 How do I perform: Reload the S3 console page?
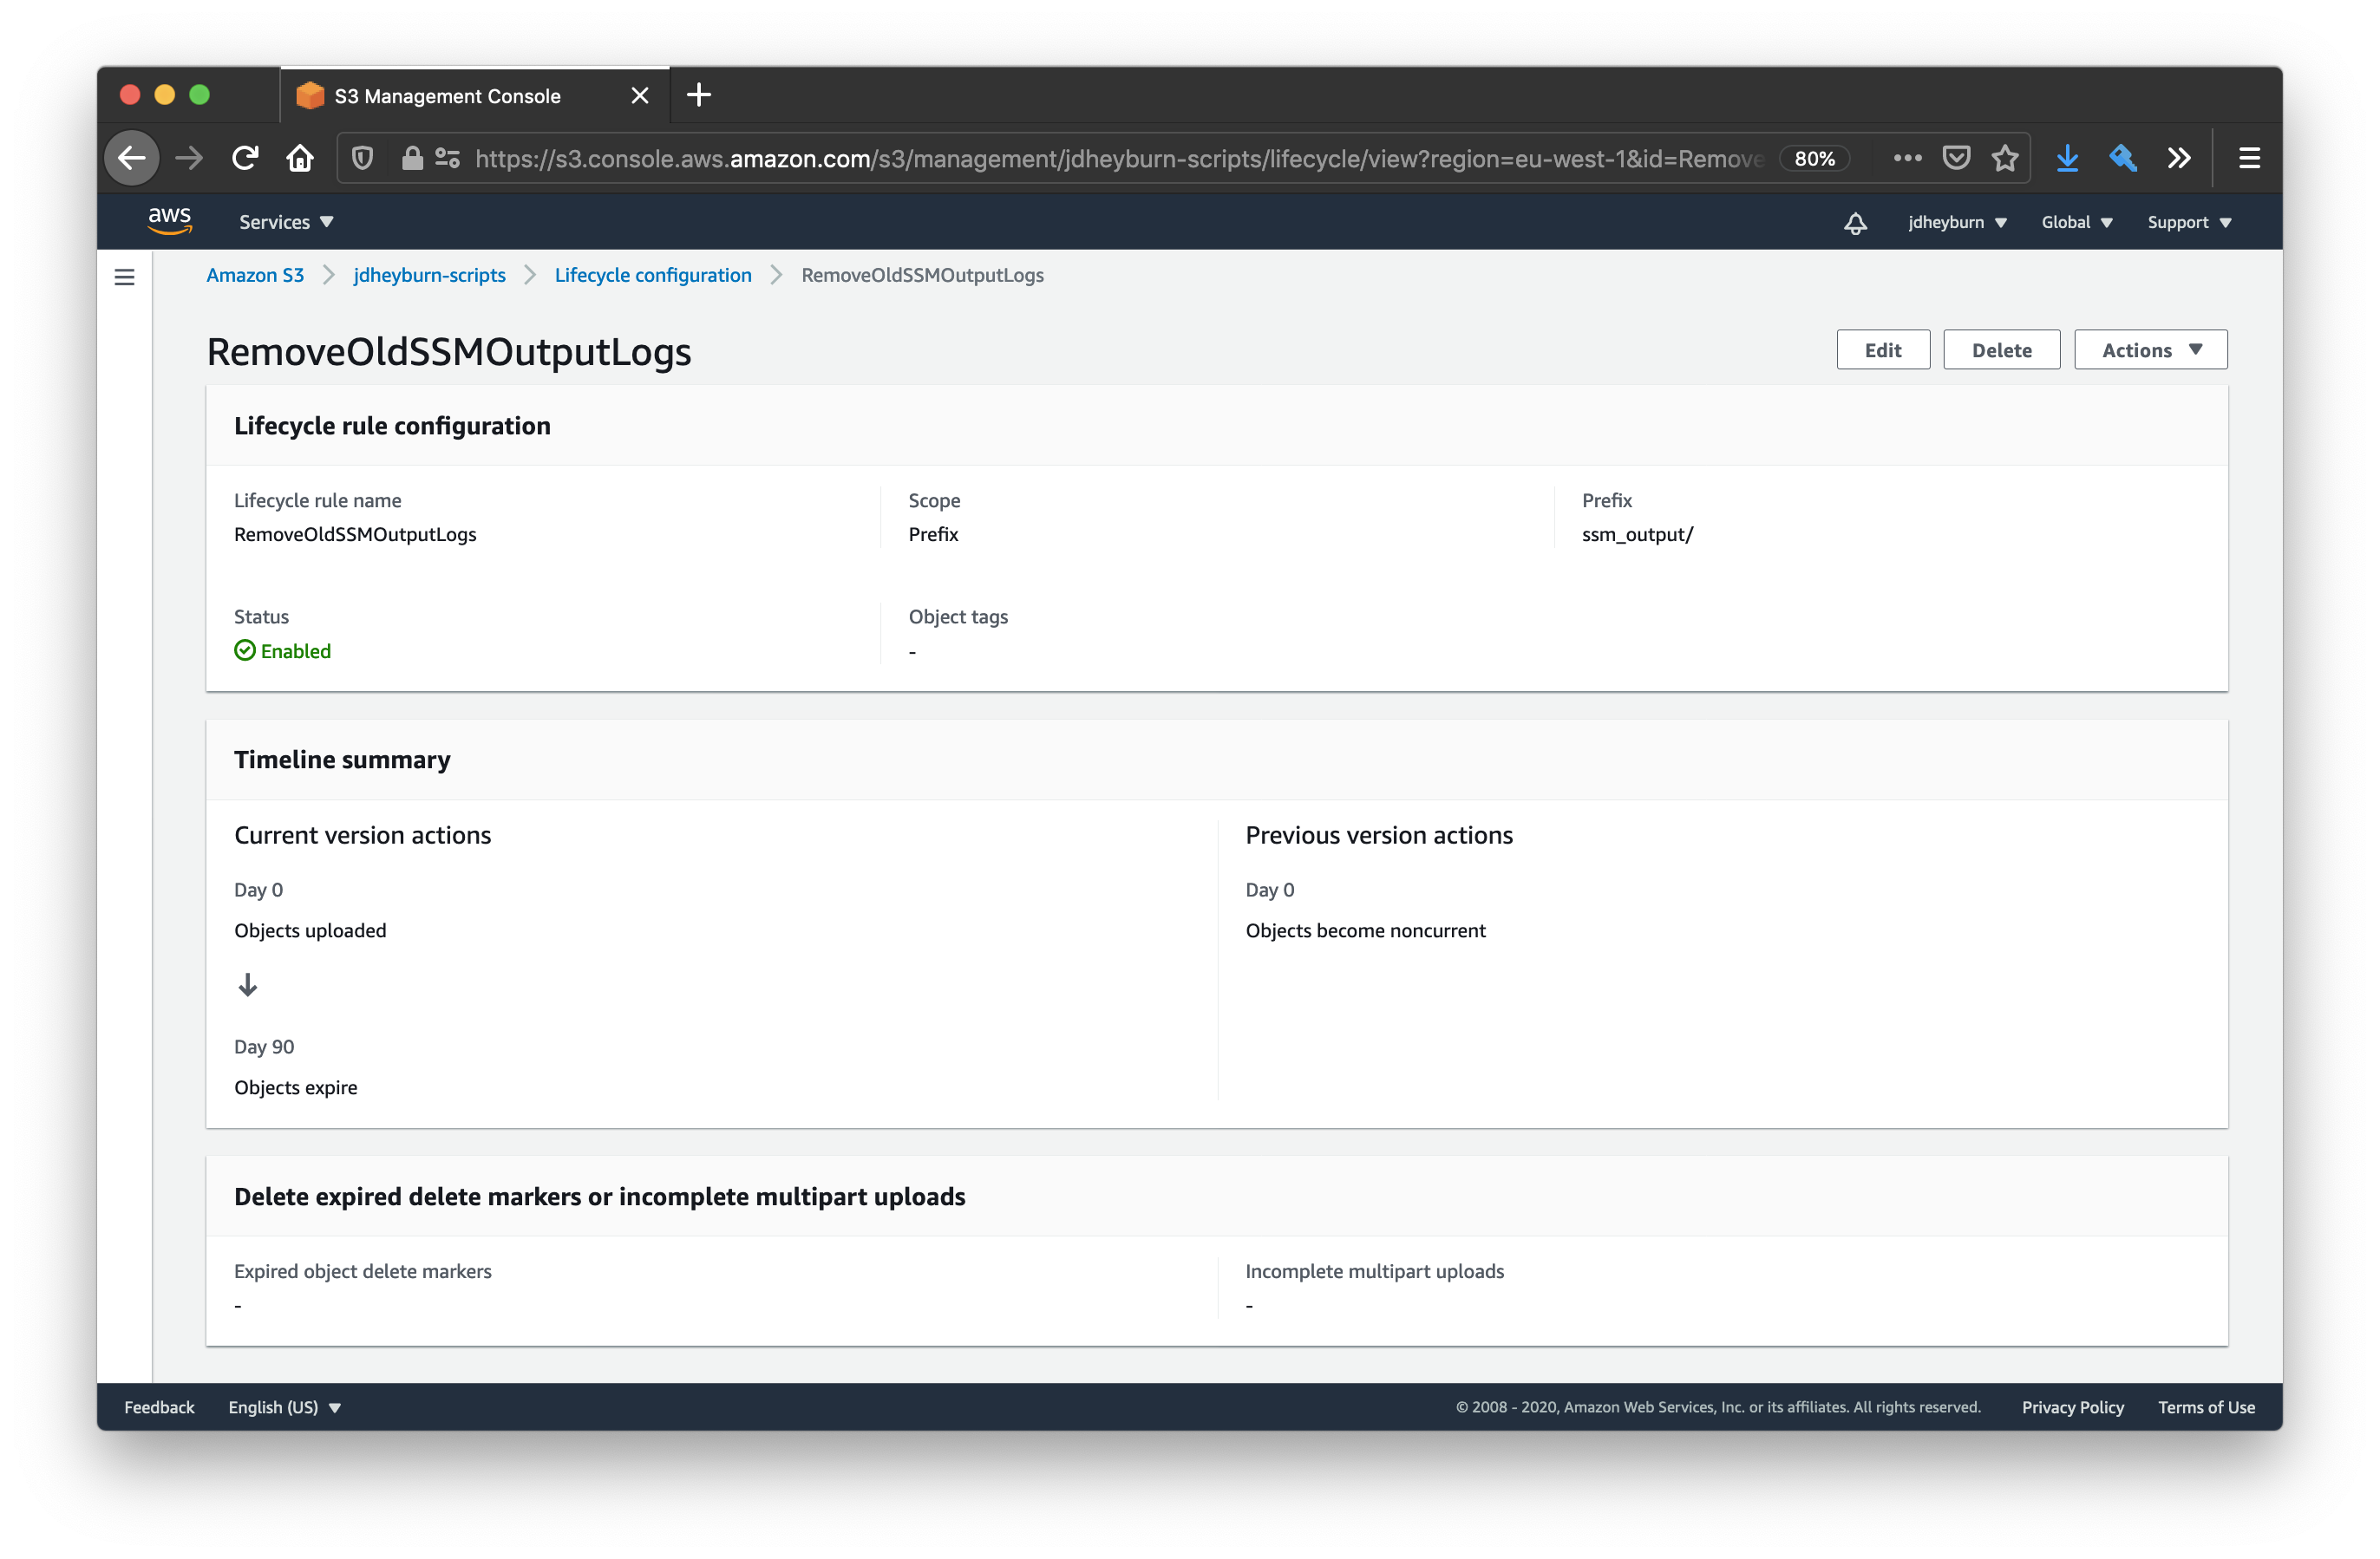tap(245, 158)
